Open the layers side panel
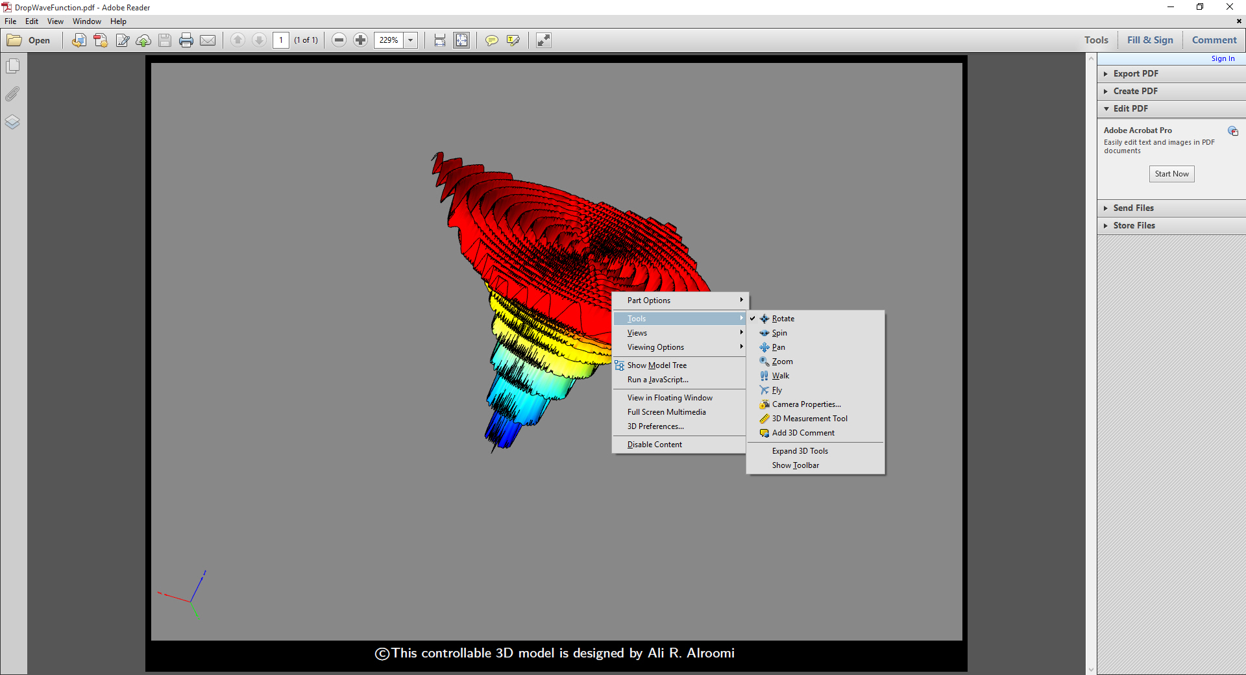 click(x=12, y=122)
